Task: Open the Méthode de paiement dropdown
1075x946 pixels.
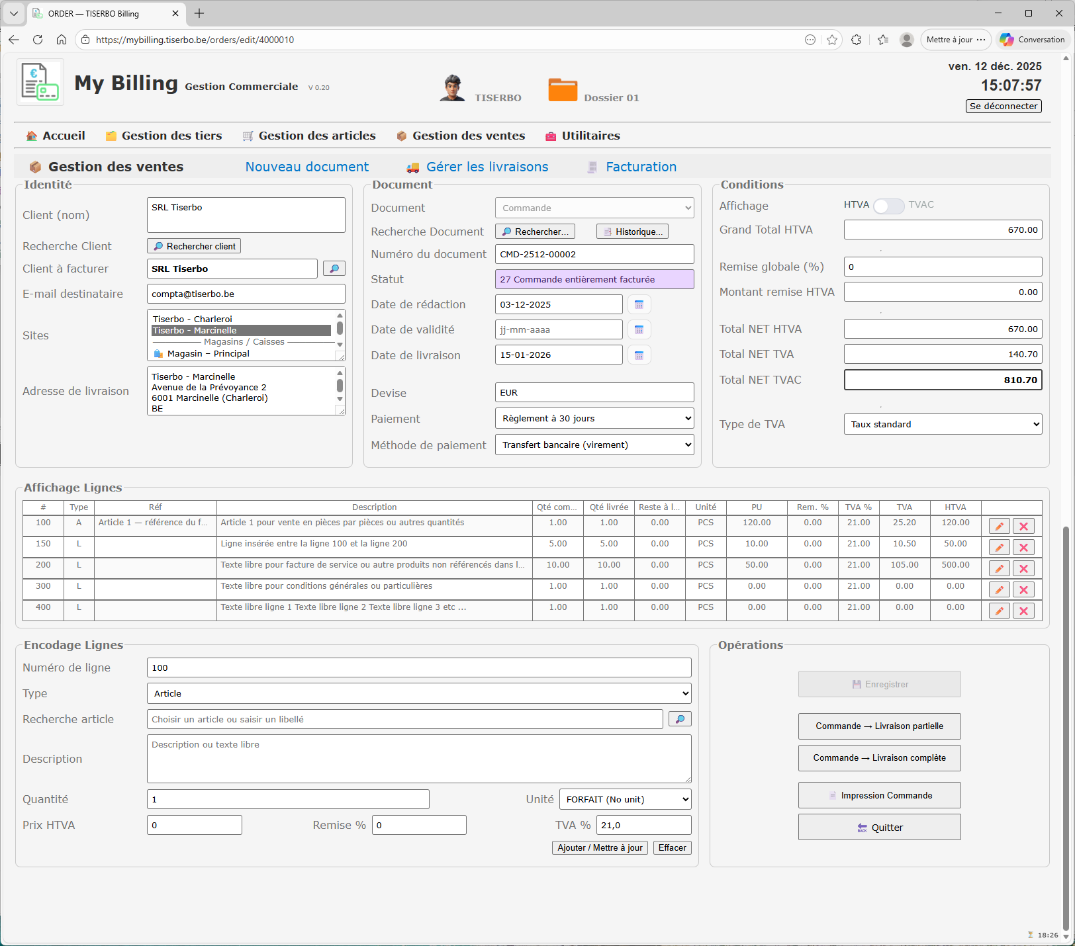Action: pyautogui.click(x=594, y=445)
